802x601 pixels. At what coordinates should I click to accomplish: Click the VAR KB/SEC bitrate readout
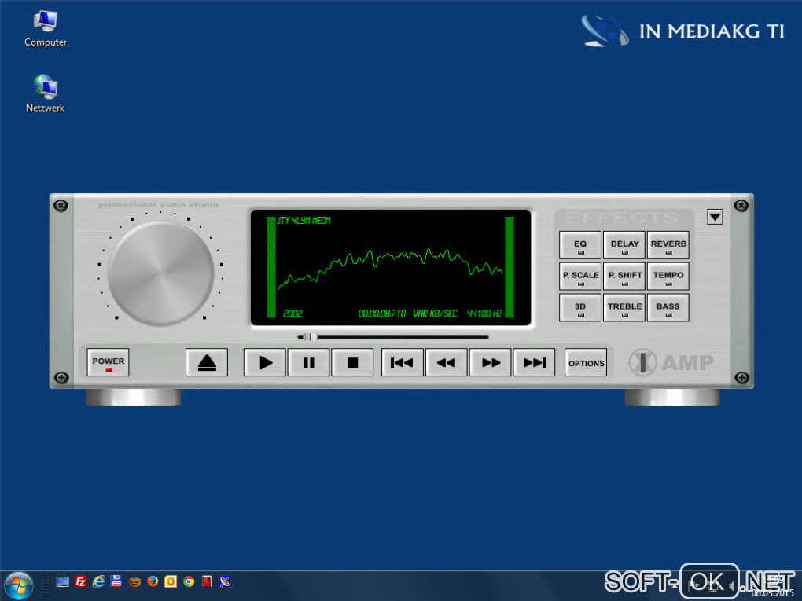tap(435, 313)
